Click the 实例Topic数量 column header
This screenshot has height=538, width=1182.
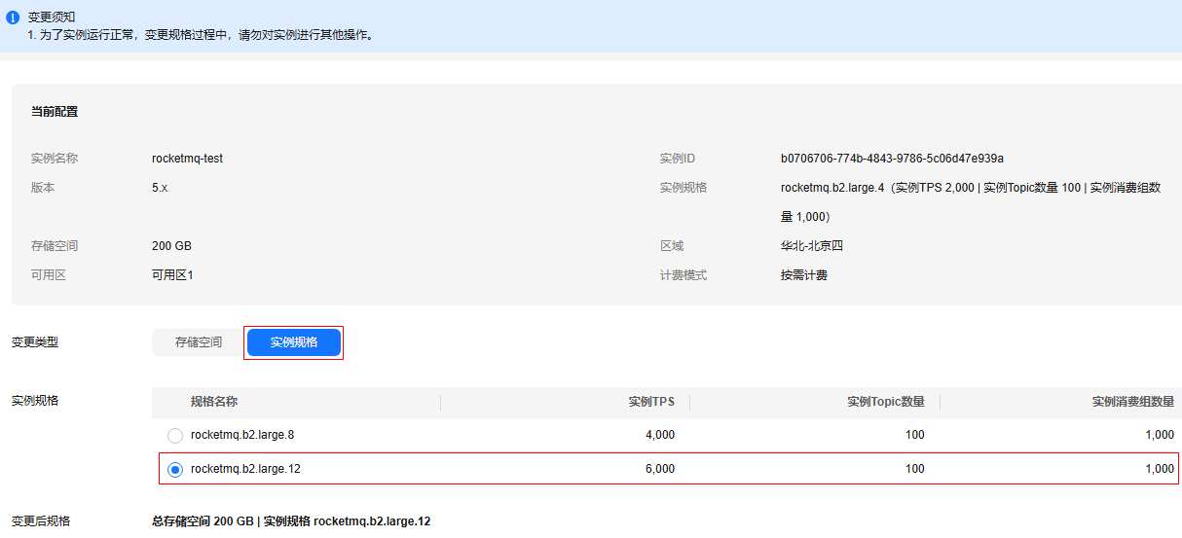[x=886, y=402]
